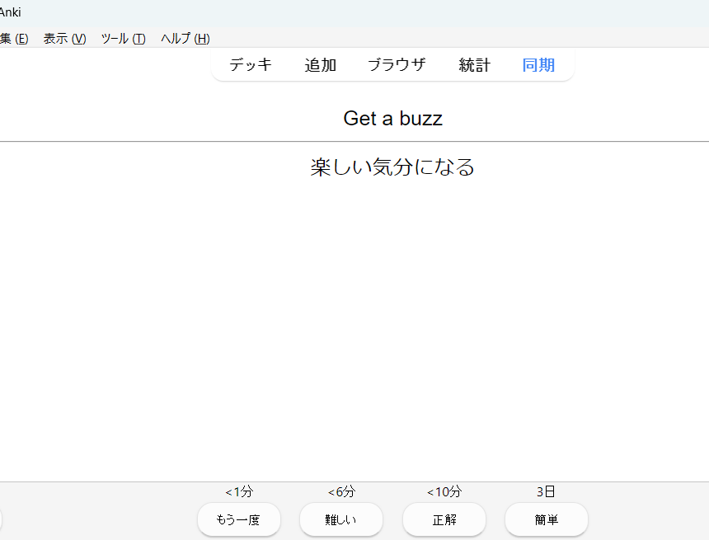Rate the card 簡単 (easy)
The width and height of the screenshot is (709, 540).
[547, 519]
